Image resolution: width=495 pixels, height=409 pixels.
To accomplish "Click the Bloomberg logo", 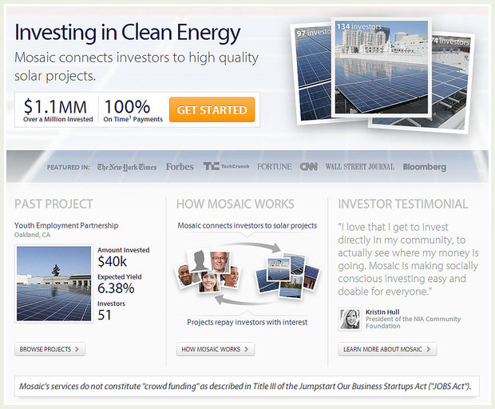I will point(424,167).
